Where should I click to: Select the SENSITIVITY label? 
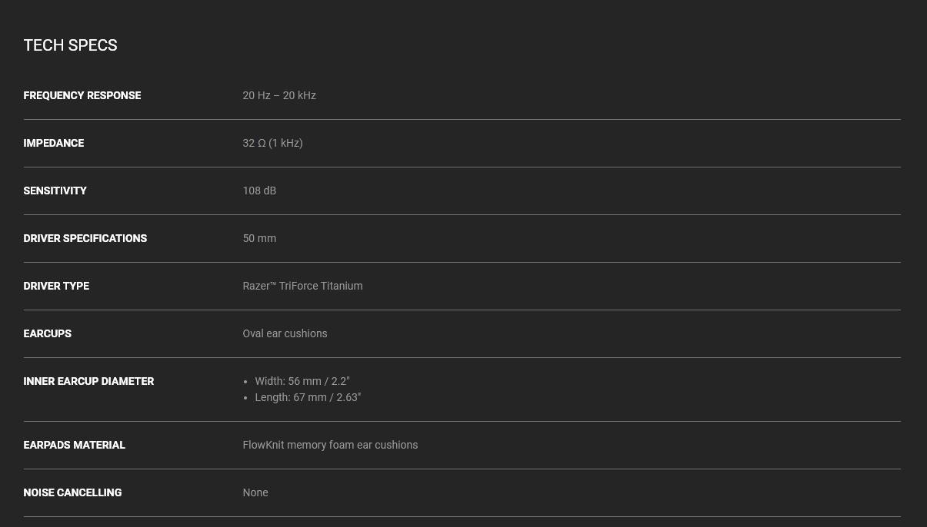[x=55, y=191]
